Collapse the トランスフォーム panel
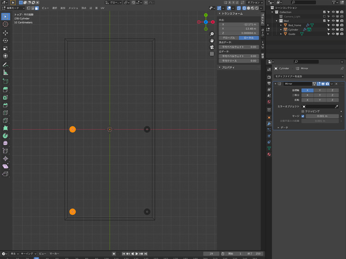The width and height of the screenshot is (346, 259). tap(220, 14)
